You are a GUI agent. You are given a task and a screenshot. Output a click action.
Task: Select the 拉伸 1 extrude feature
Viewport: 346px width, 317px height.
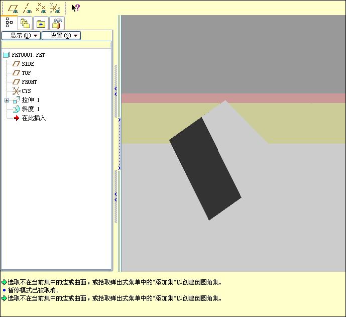31,100
